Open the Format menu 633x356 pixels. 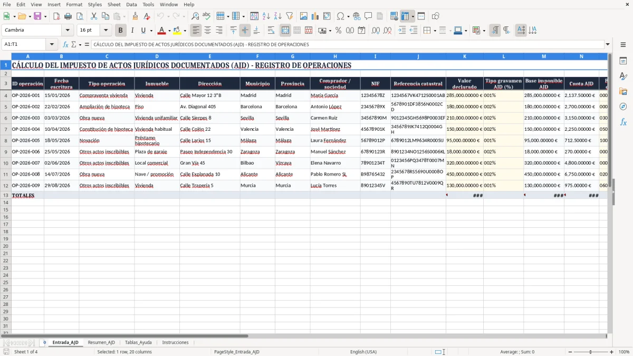pyautogui.click(x=74, y=4)
